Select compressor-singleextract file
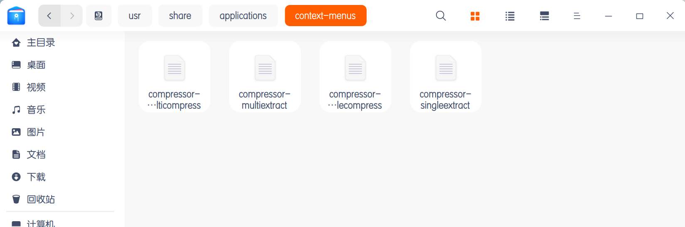Screen dimensions: 685x227 446,77
